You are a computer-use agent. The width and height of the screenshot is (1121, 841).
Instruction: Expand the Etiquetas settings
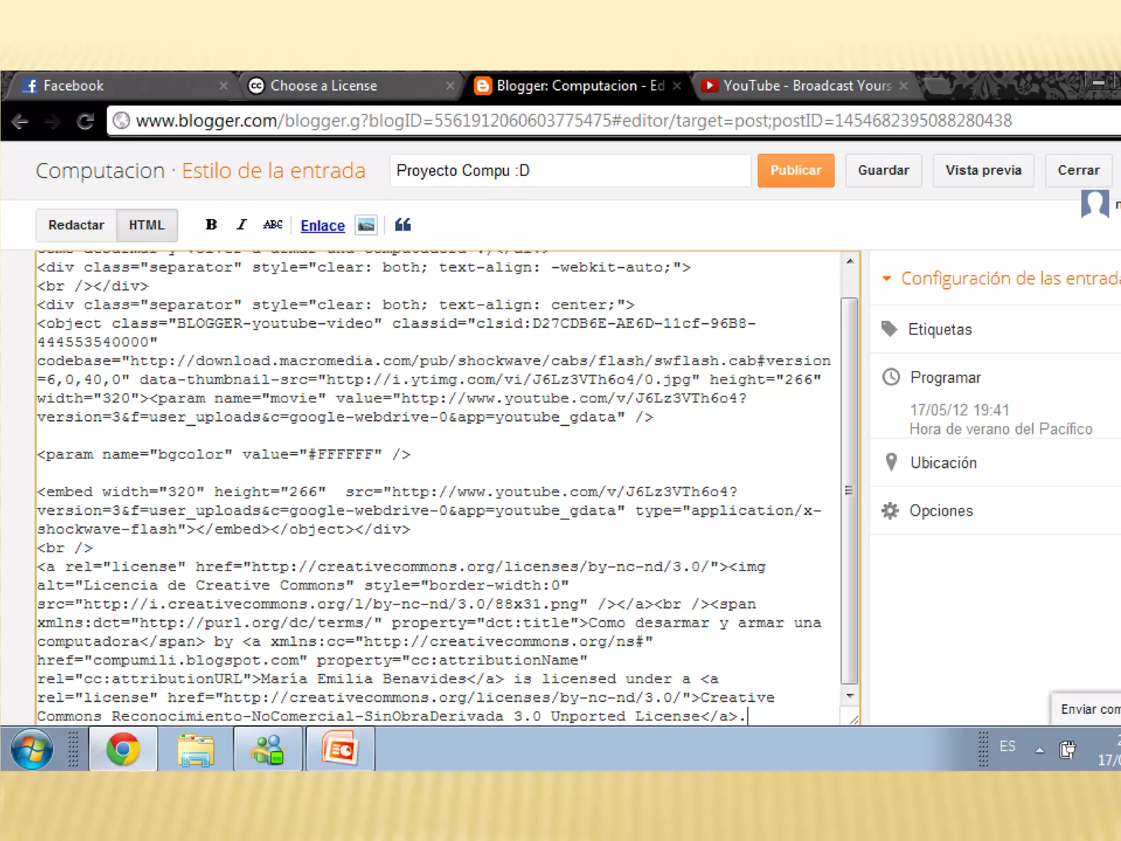(x=939, y=330)
